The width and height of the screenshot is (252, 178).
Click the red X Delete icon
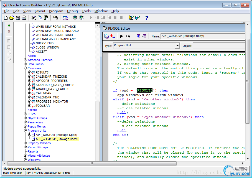pyautogui.click(x=9, y=32)
